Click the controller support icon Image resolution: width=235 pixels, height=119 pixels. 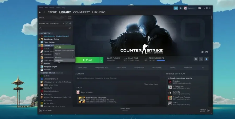coord(206,52)
